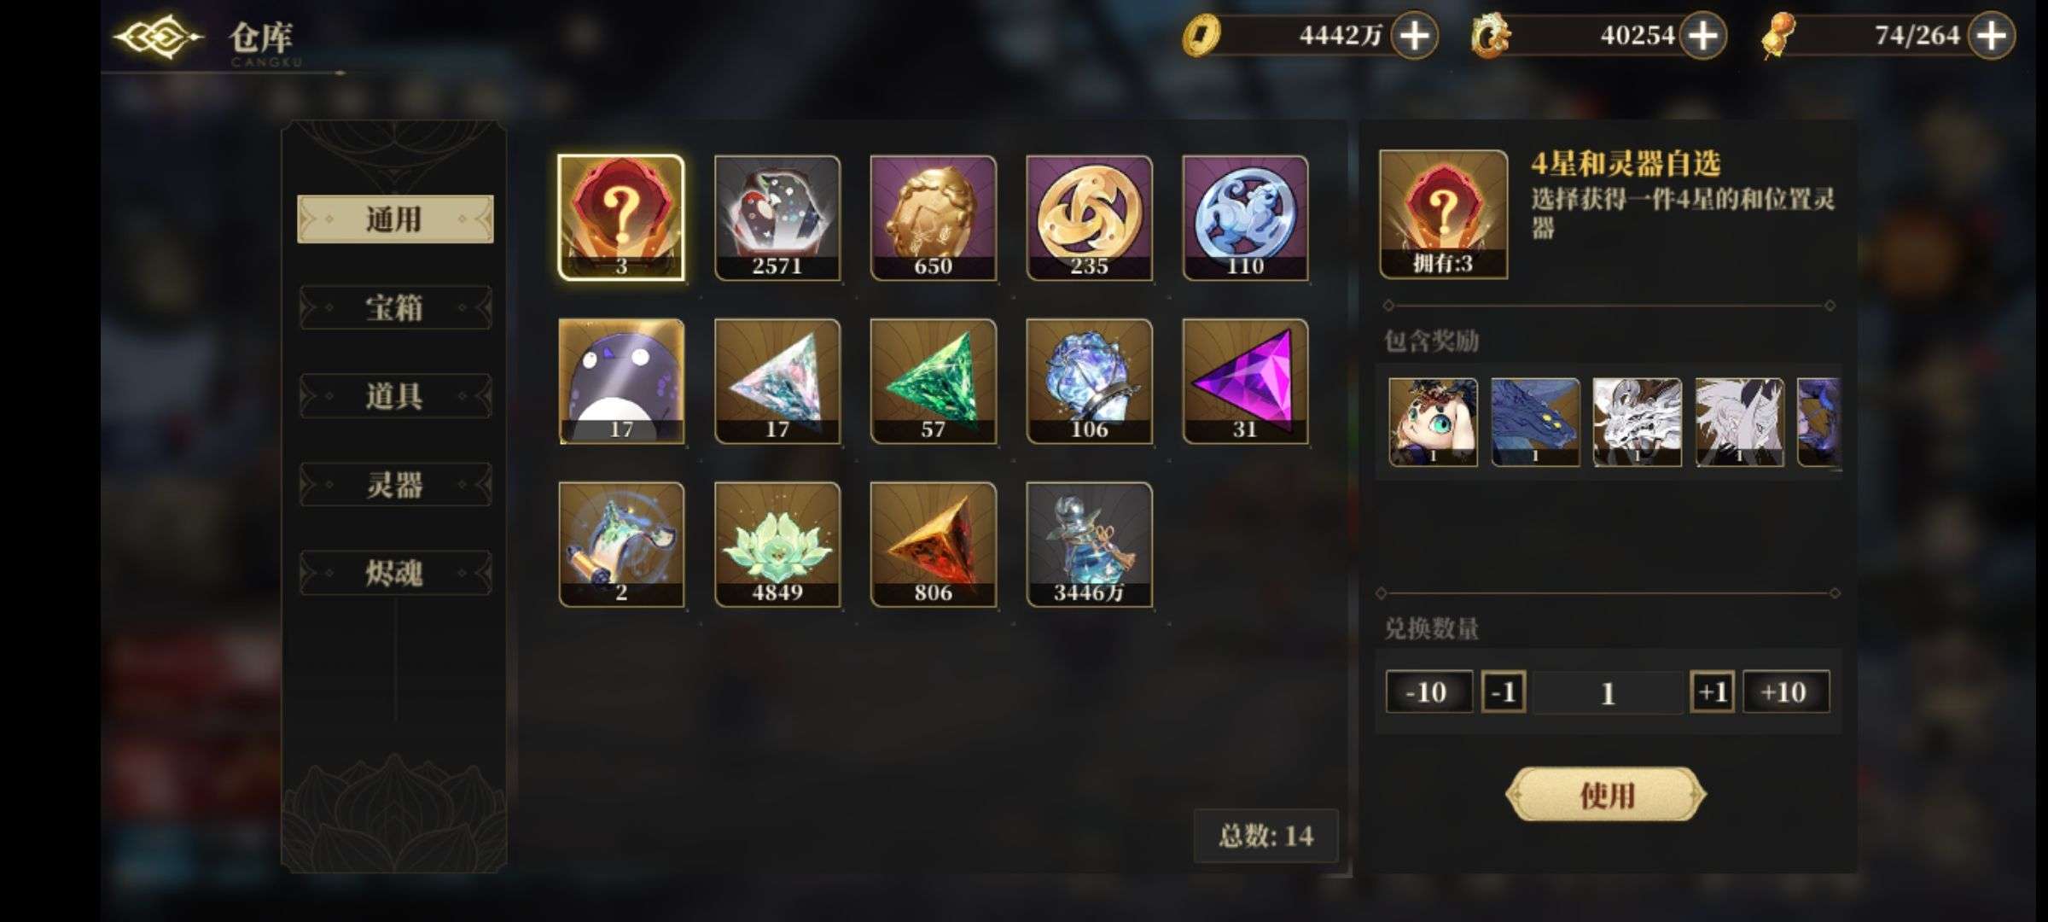The height and width of the screenshot is (922, 2048).
Task: Switch to the 灵器 category tab
Action: (395, 485)
